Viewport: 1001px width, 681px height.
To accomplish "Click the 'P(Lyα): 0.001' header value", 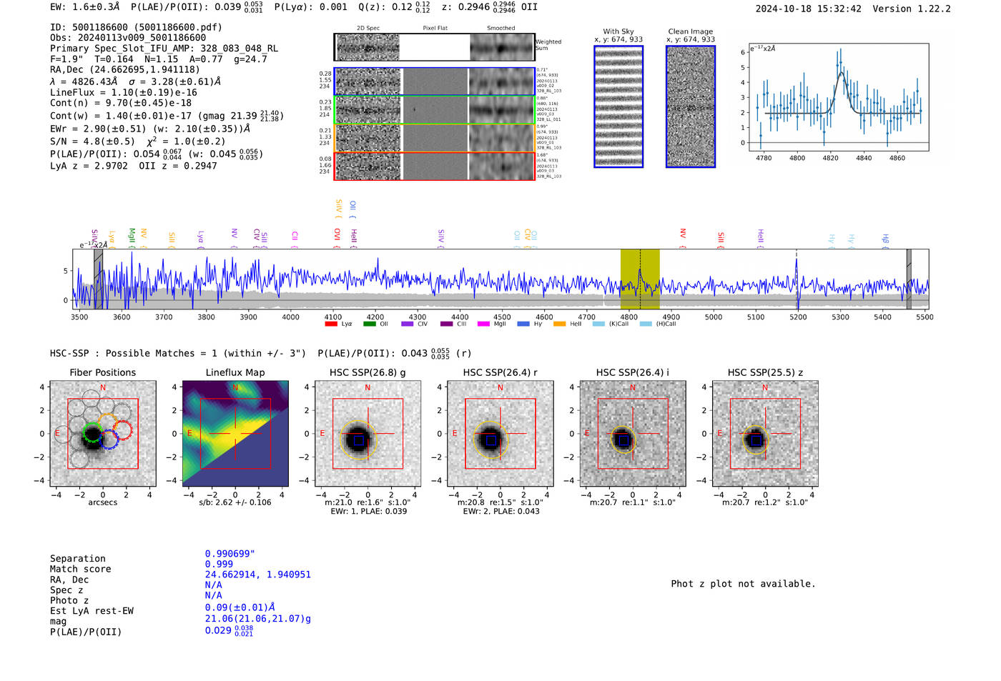I will tap(311, 7).
